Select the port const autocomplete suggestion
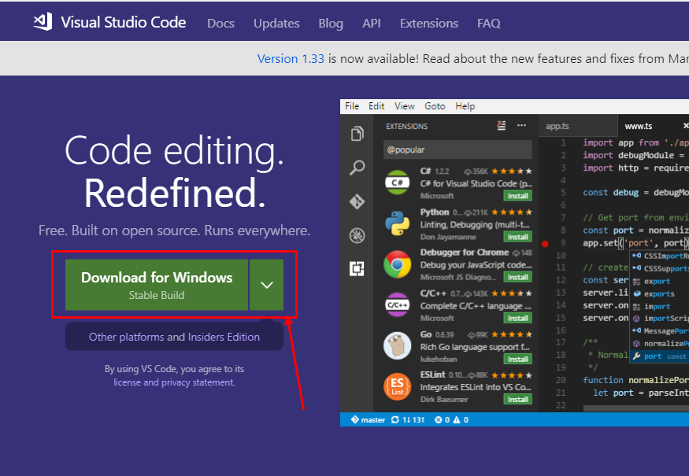Viewport: 689px width, 476px height. click(x=660, y=356)
